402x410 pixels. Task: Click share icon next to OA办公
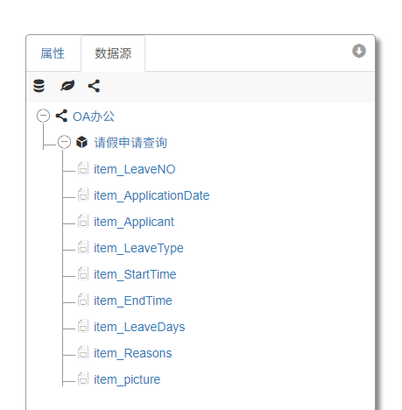[61, 116]
